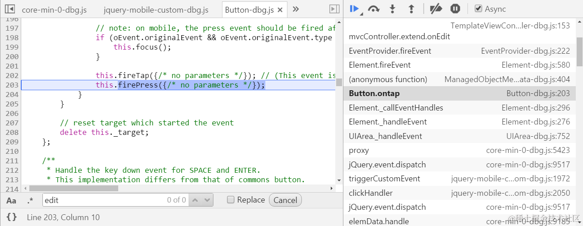Select the Element.fireEvent call frame
The width and height of the screenshot is (583, 226).
tap(459, 65)
